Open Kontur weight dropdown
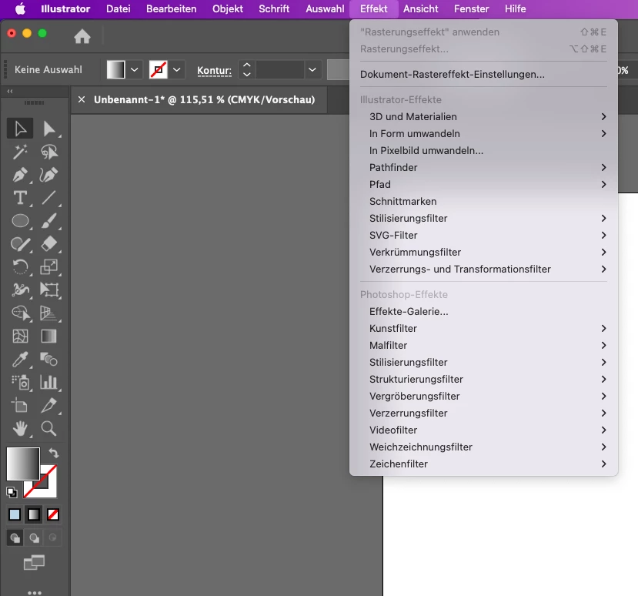Image resolution: width=638 pixels, height=596 pixels. [x=312, y=69]
